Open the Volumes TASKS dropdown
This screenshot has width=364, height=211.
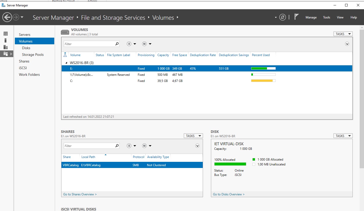click(343, 34)
